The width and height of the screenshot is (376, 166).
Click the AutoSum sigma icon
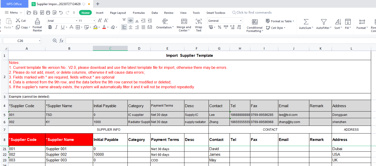click(x=306, y=22)
